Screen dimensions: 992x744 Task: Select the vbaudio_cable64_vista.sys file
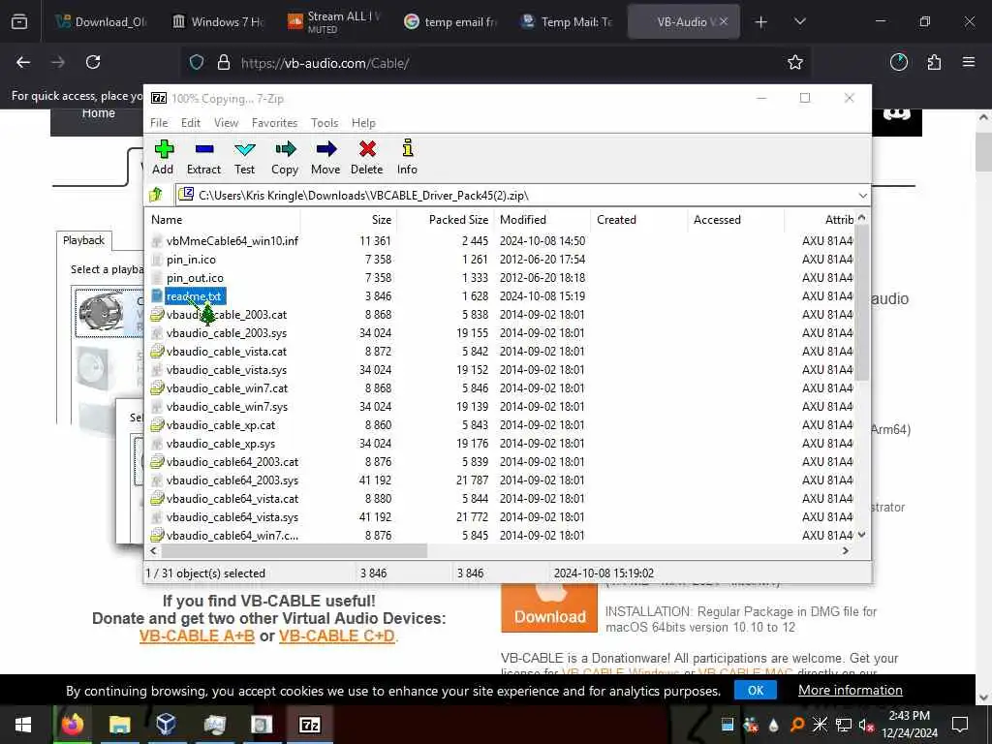(x=232, y=517)
